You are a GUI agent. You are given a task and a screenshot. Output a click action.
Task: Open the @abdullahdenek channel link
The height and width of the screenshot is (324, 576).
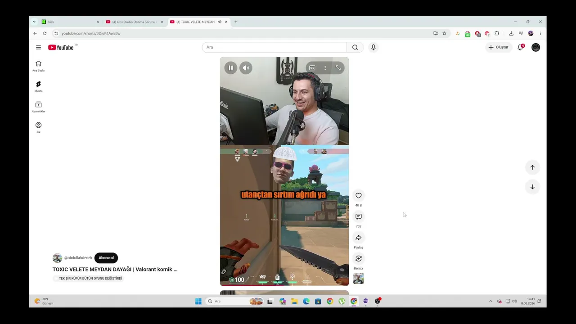(78, 258)
